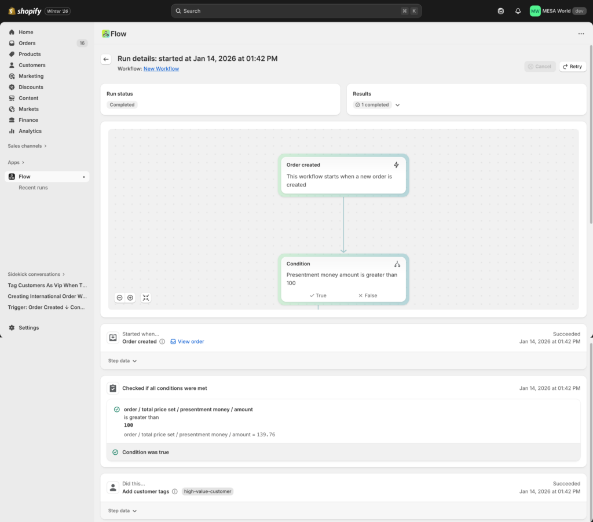This screenshot has height=522, width=593.
Task: Click the branch icon on the Condition node
Action: click(x=397, y=264)
